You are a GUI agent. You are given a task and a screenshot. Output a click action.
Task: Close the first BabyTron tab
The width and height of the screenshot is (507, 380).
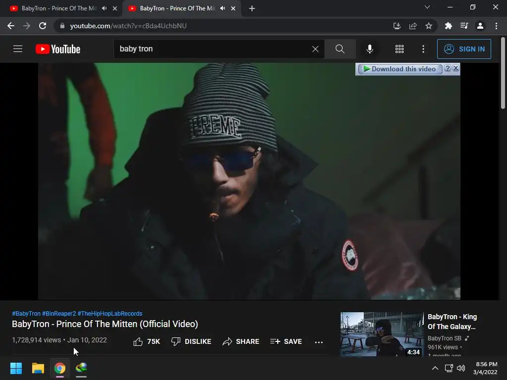tap(115, 8)
